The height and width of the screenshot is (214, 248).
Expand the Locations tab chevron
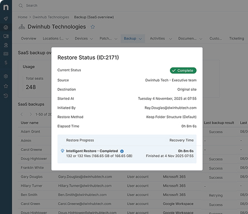67,39
